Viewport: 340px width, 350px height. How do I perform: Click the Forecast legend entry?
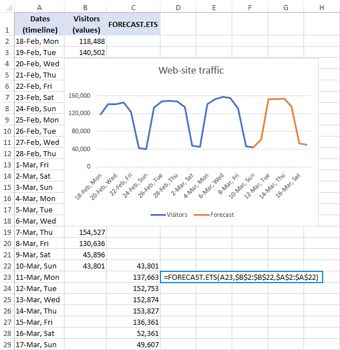(x=214, y=215)
